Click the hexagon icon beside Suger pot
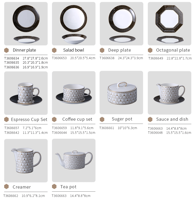The width and height of the screenshot is (196, 204). [102, 119]
